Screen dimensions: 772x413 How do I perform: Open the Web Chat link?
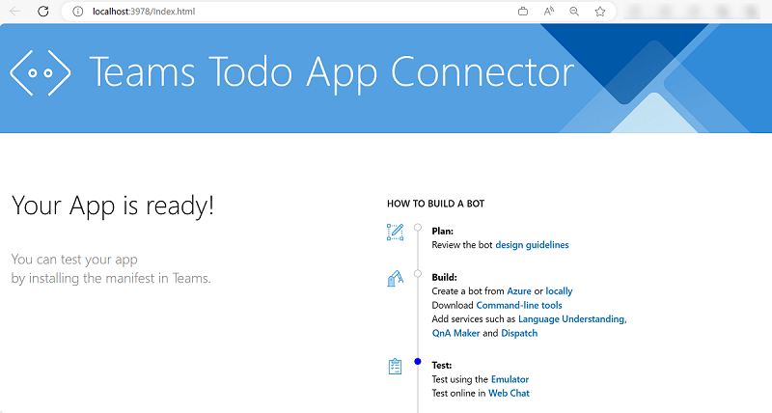pyautogui.click(x=509, y=394)
